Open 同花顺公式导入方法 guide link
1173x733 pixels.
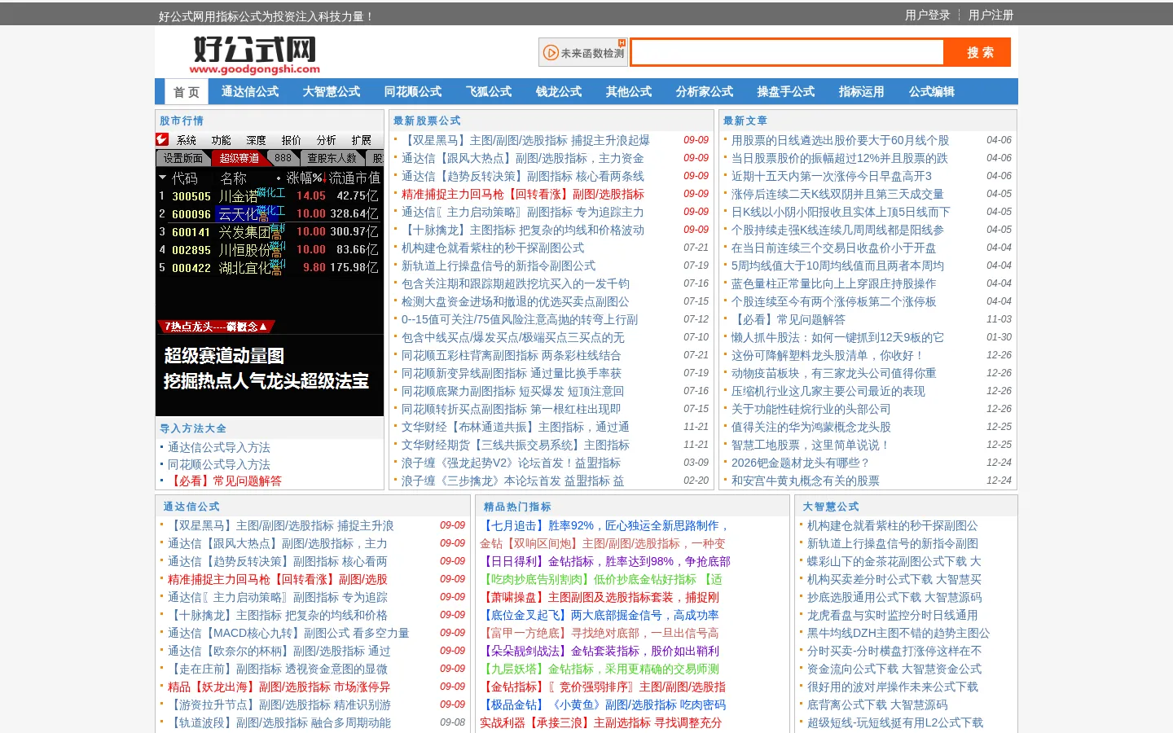[218, 464]
